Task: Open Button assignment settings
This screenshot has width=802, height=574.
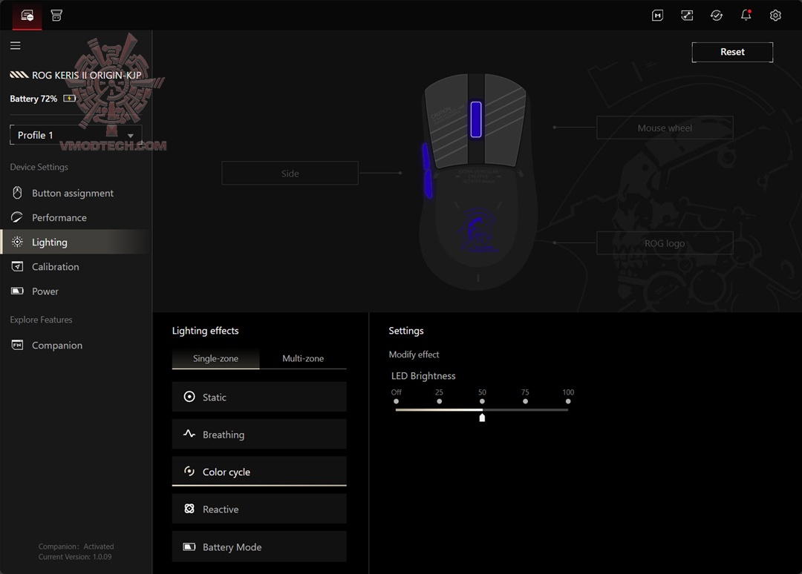Action: coord(73,193)
